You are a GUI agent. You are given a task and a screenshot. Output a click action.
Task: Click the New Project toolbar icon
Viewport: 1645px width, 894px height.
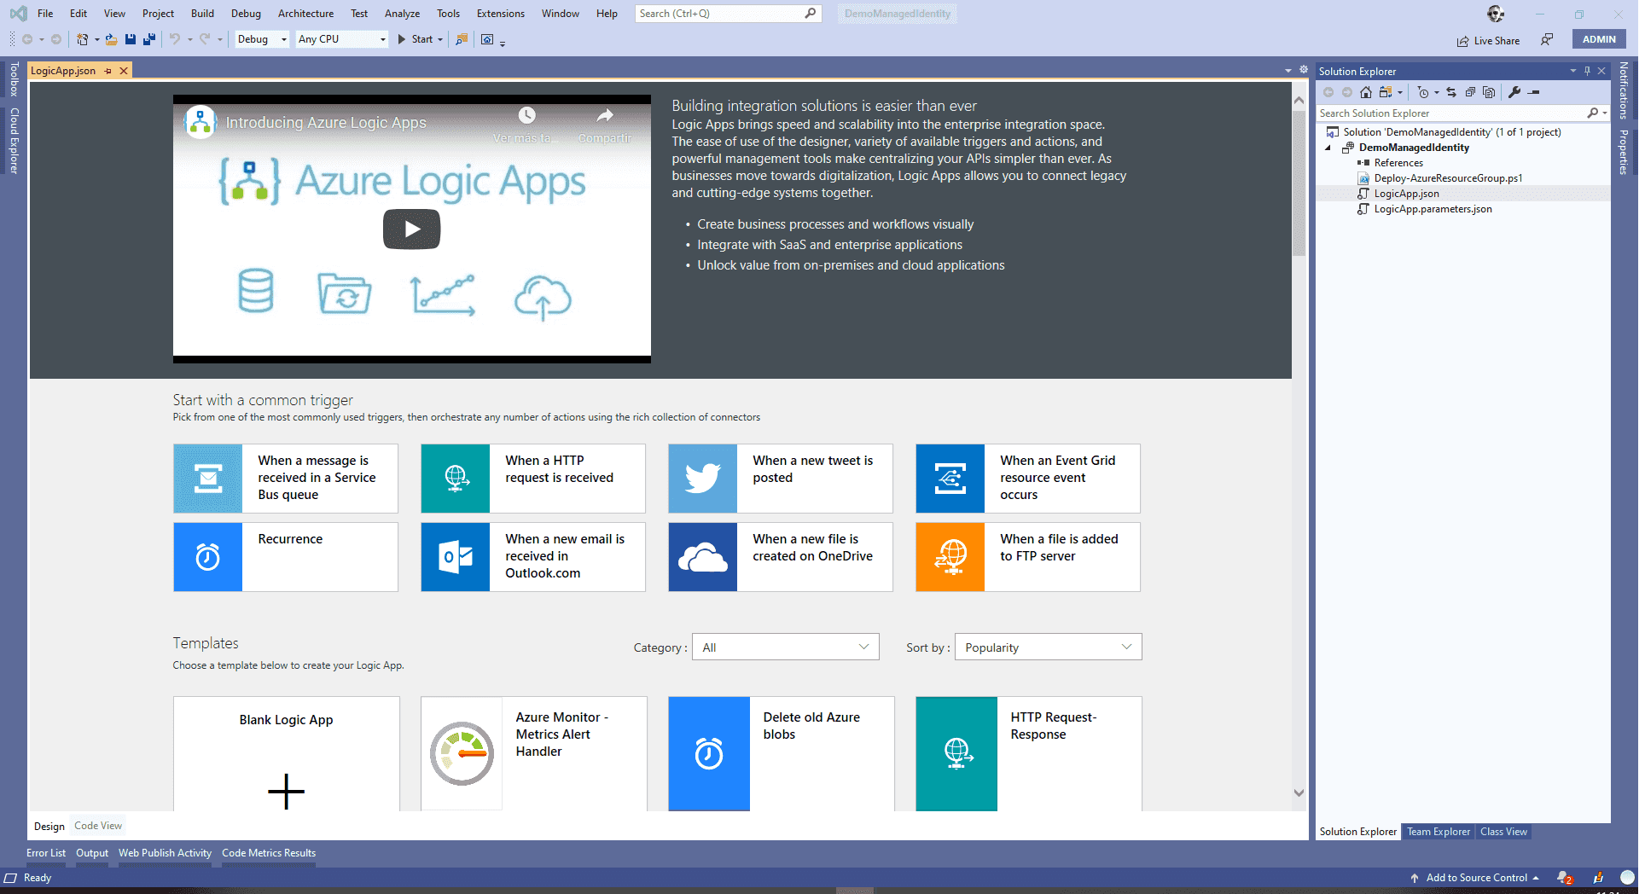pos(83,39)
